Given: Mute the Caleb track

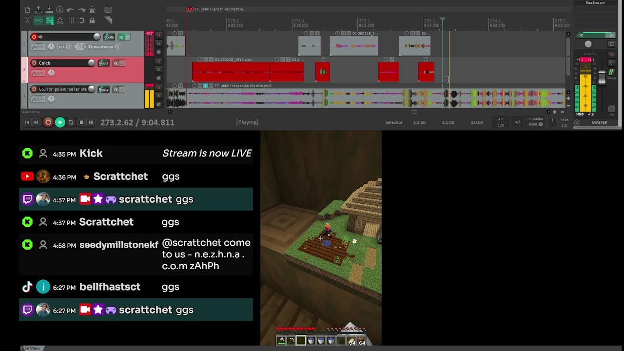Looking at the screenshot, I should pyautogui.click(x=158, y=62).
